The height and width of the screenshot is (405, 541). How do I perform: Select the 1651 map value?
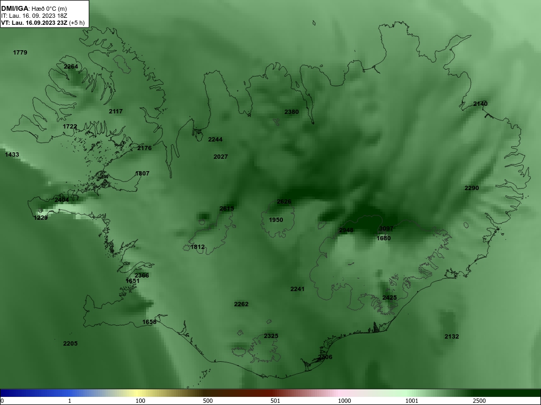click(x=133, y=281)
